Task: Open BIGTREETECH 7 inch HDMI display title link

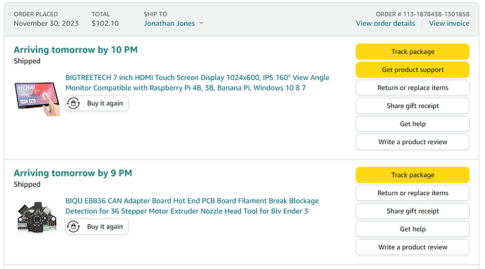Action: (197, 83)
